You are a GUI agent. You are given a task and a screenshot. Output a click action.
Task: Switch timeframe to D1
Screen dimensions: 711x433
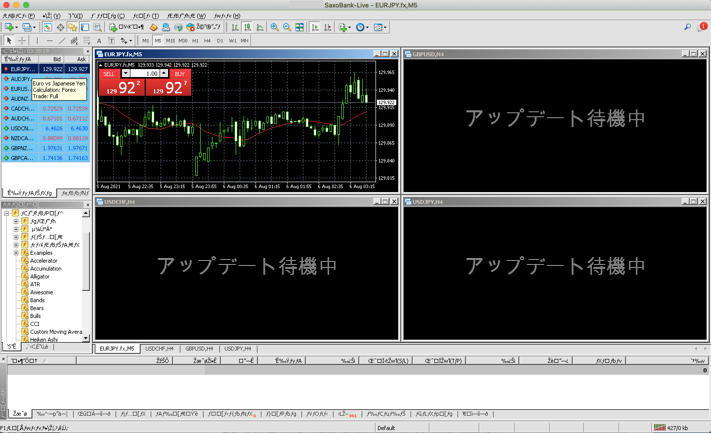(x=220, y=40)
